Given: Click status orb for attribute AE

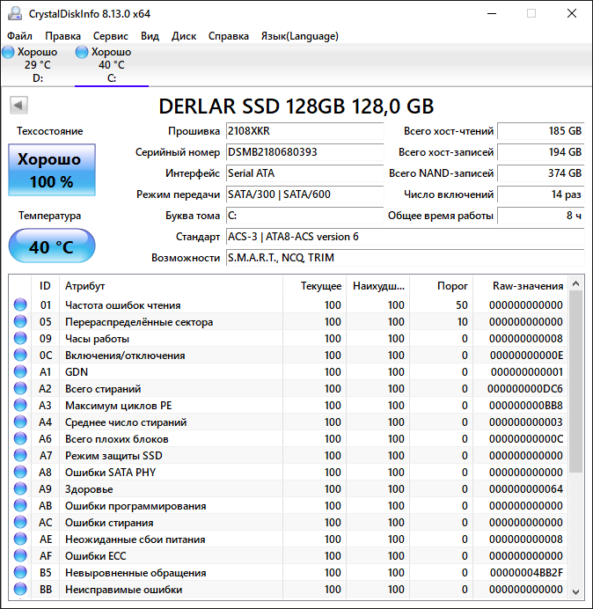Looking at the screenshot, I should 20,539.
